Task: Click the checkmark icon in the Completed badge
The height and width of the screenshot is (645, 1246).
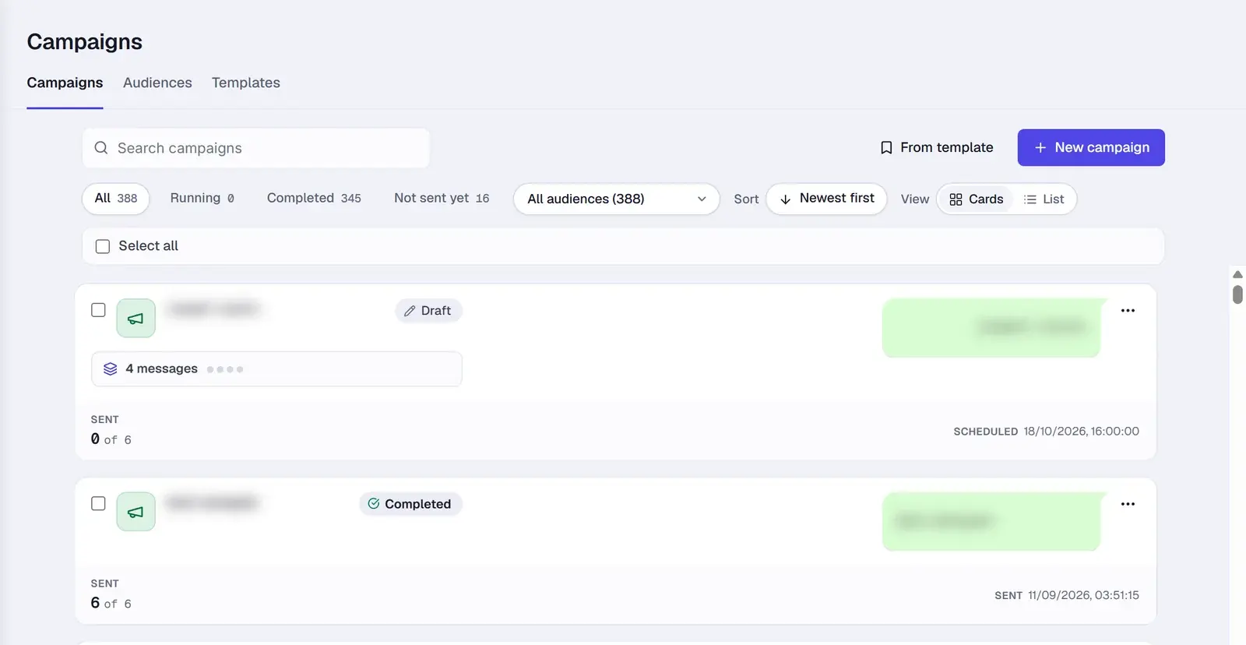Action: click(374, 504)
